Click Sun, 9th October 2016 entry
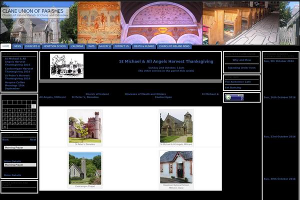The width and height of the screenshot is (300, 200). (279, 61)
